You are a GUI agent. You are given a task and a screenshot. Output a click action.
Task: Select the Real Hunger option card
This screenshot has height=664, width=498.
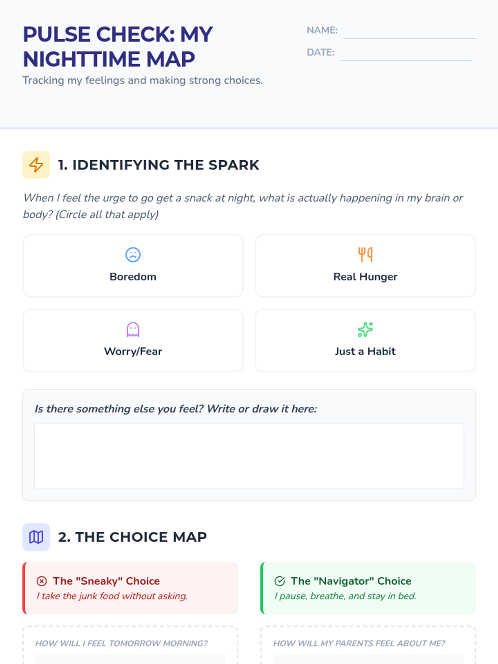click(365, 266)
